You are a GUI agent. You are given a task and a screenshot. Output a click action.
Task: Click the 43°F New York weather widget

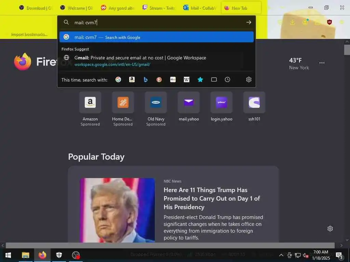299,64
